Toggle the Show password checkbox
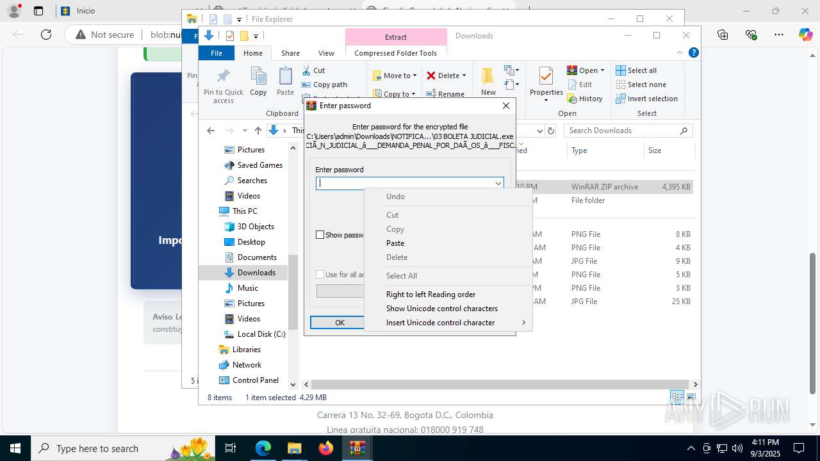 tap(320, 235)
